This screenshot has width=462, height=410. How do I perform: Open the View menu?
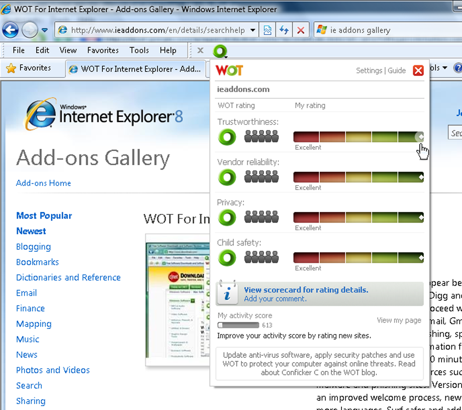point(68,50)
